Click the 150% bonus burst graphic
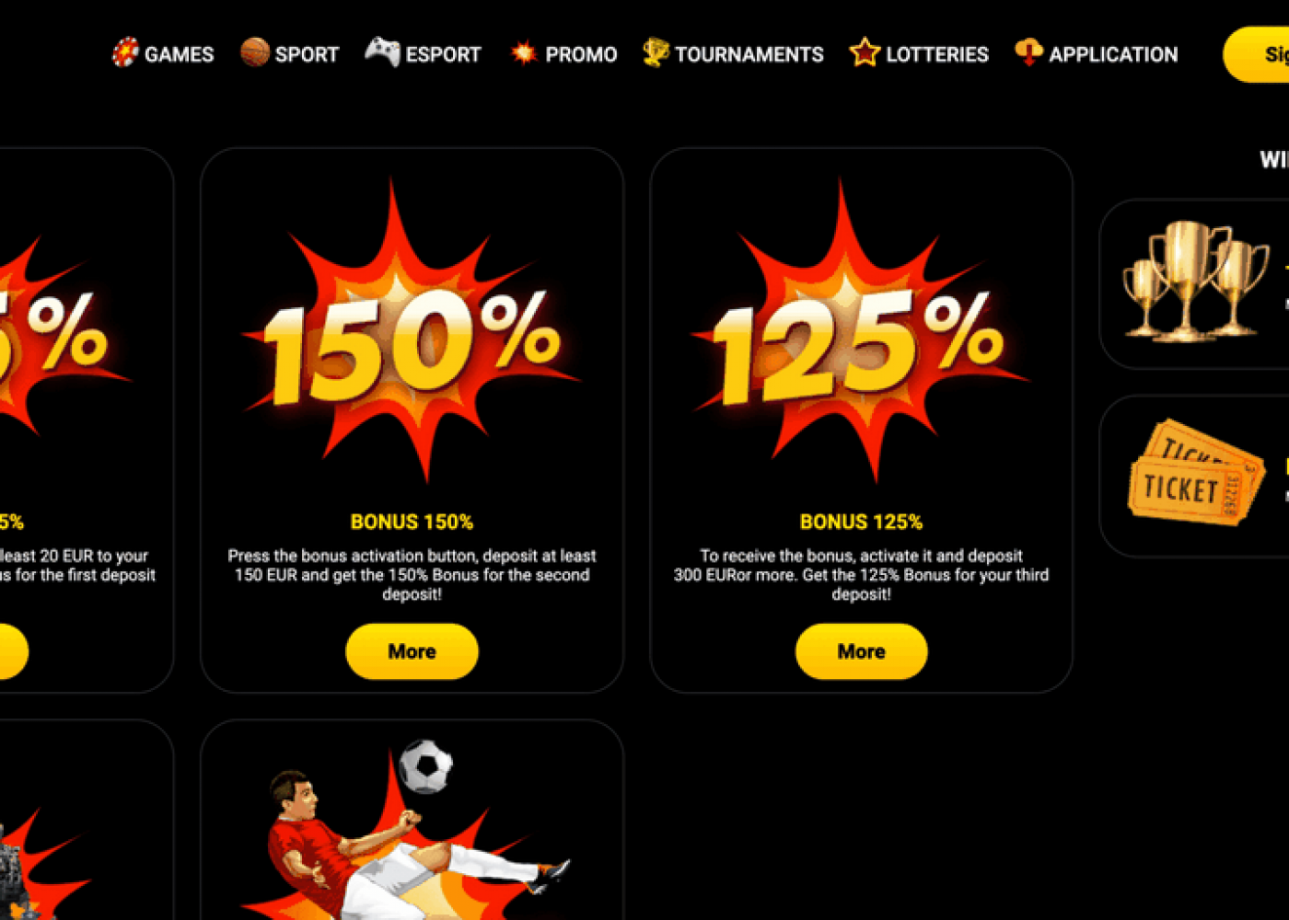Screen dimensions: 1289x920 point(412,331)
